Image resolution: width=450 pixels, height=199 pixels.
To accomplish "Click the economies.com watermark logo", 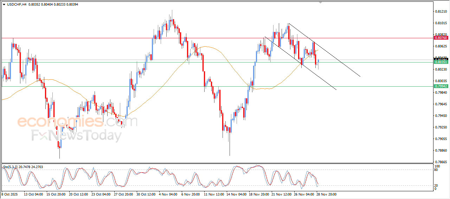I will click(77, 122).
